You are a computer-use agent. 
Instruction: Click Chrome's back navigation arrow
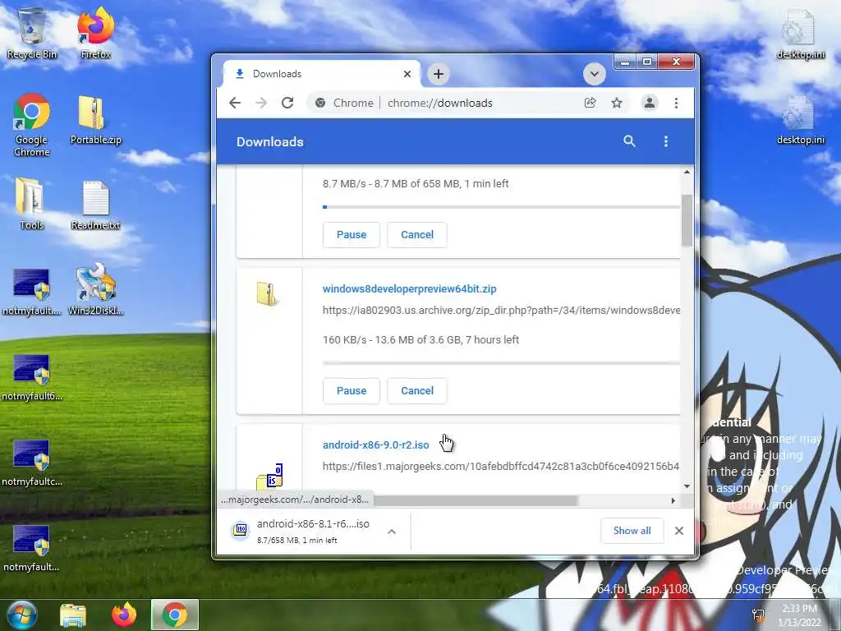tap(235, 103)
